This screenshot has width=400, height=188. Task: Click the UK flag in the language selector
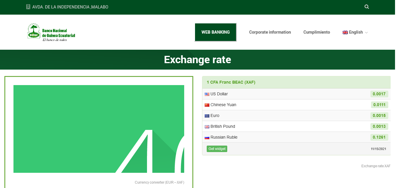(x=345, y=32)
